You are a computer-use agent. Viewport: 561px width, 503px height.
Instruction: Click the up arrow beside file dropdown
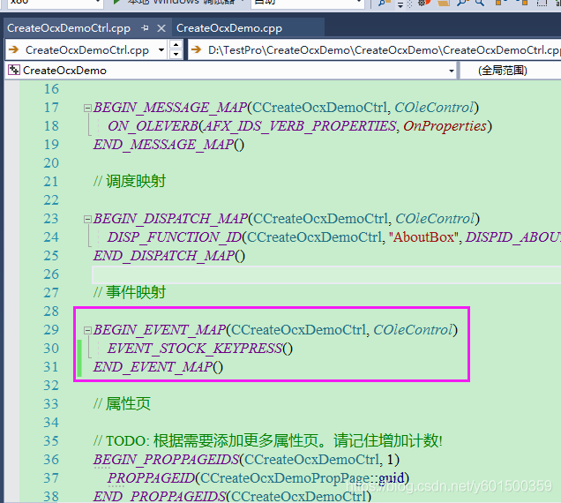click(x=176, y=45)
